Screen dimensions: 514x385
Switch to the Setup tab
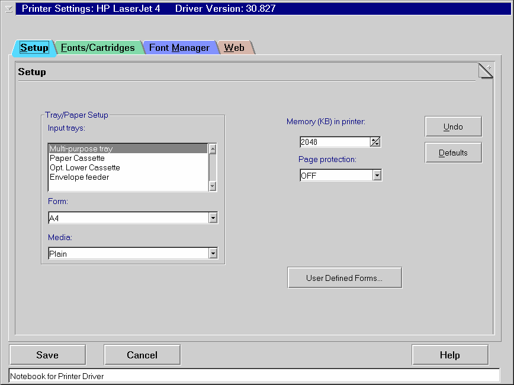[34, 48]
